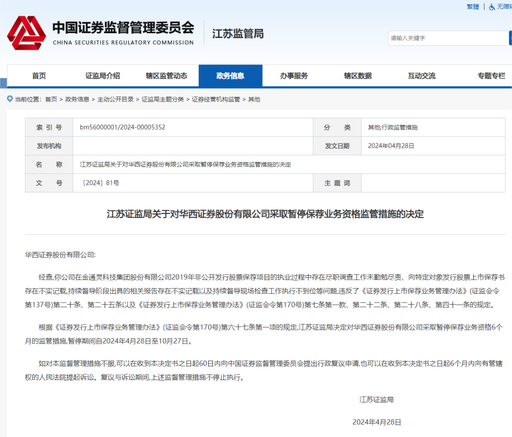Click the 无障碍 accessibility wheelchair icon

point(493,7)
